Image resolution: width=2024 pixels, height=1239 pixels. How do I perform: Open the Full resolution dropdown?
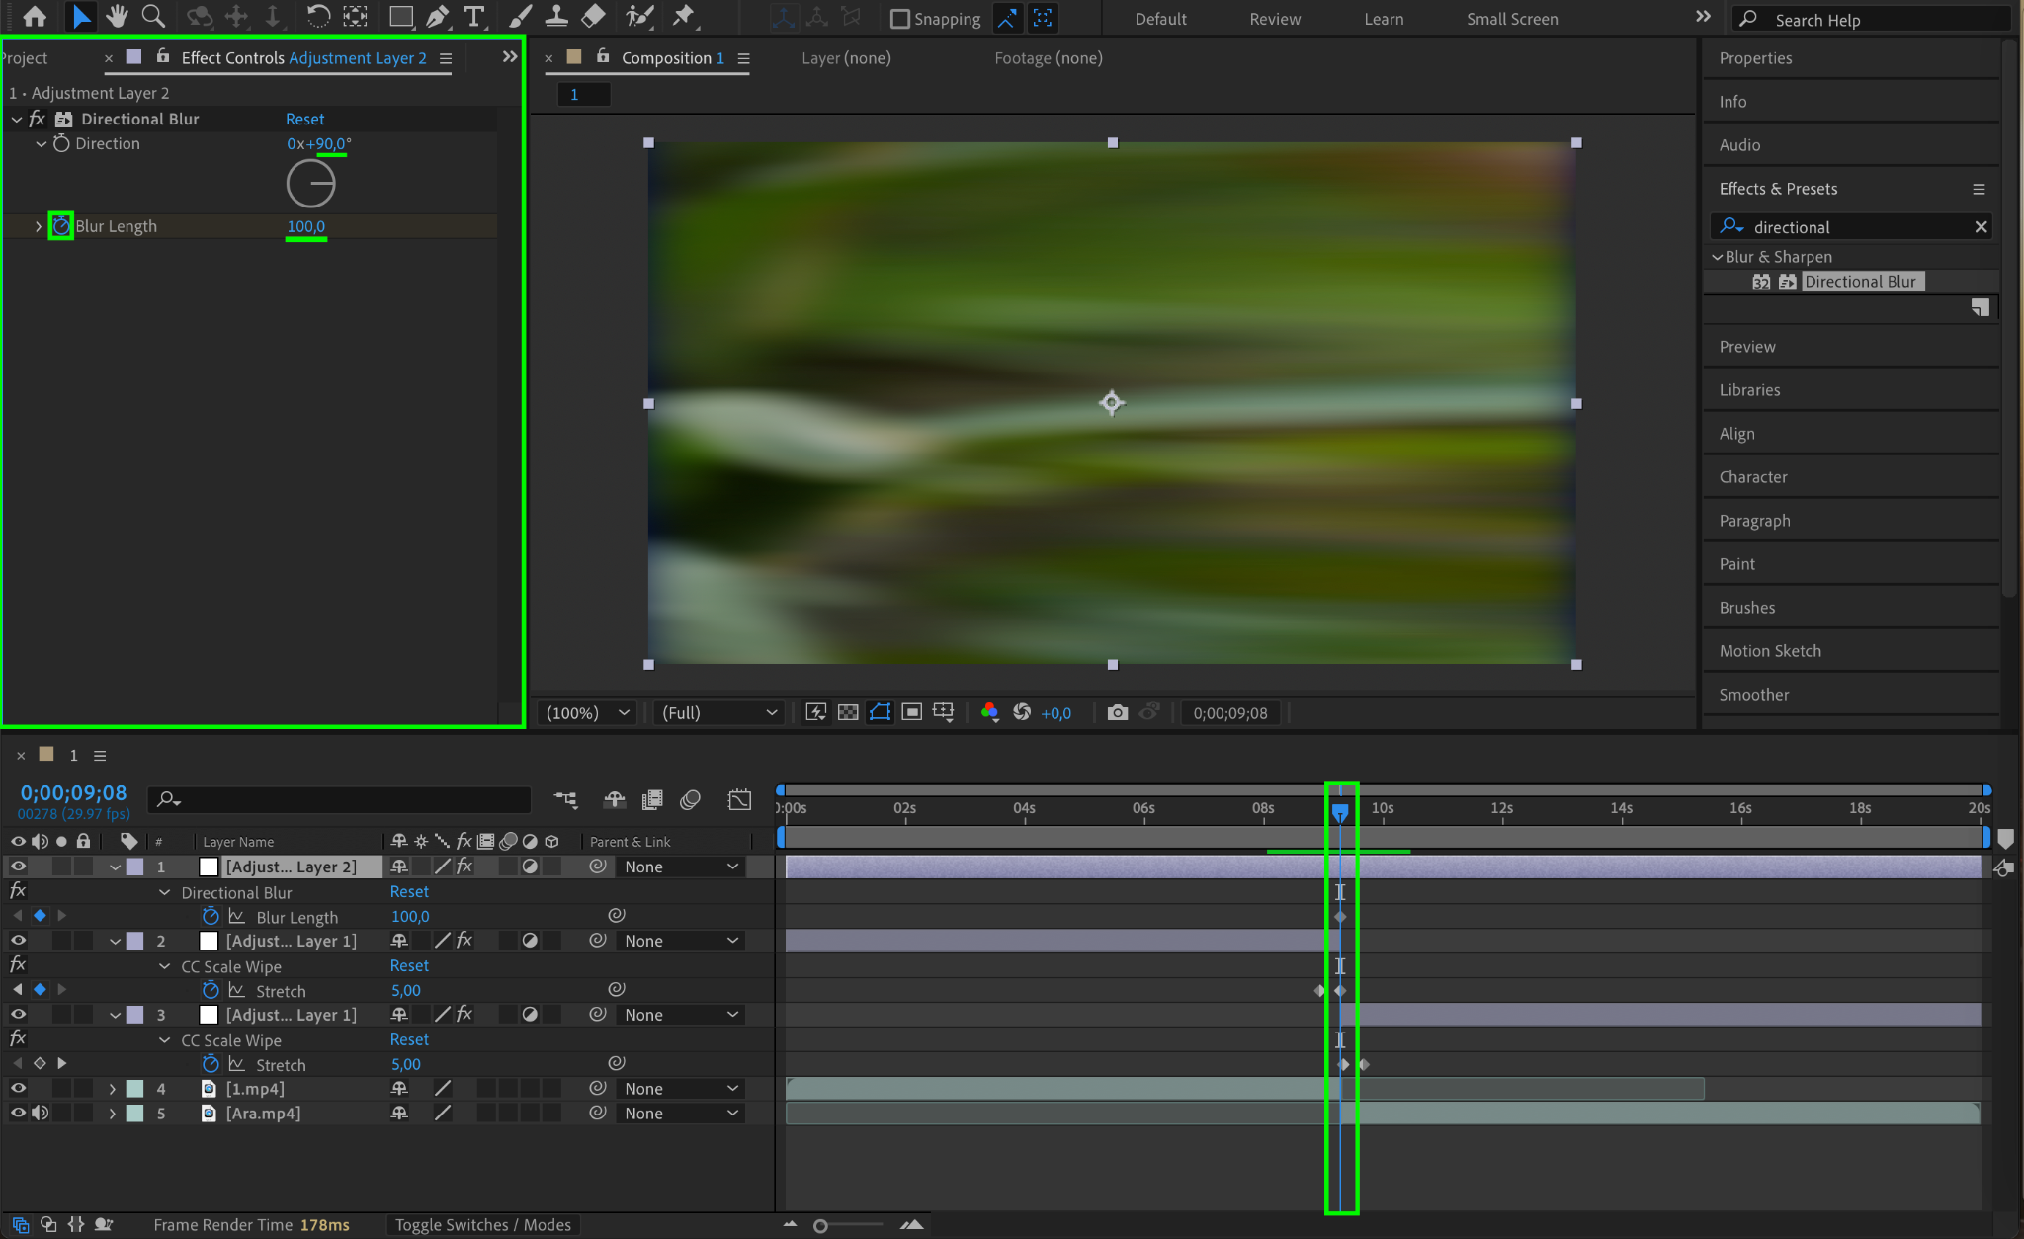(718, 712)
